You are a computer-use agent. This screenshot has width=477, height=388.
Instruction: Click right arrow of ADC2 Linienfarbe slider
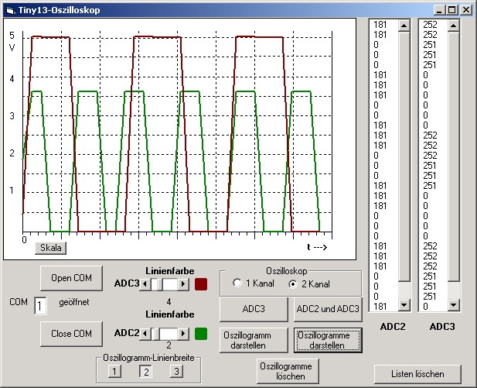183,334
